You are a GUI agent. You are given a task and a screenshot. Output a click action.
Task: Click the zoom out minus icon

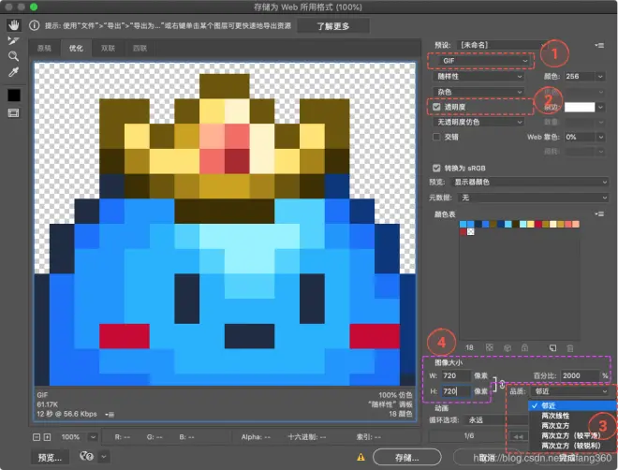coord(37,437)
